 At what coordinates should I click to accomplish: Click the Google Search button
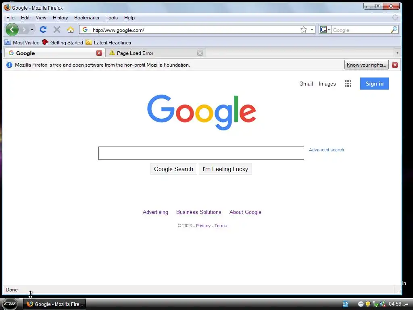coord(173,169)
